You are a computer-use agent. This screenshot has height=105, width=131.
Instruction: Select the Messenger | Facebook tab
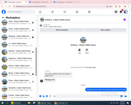16,2
